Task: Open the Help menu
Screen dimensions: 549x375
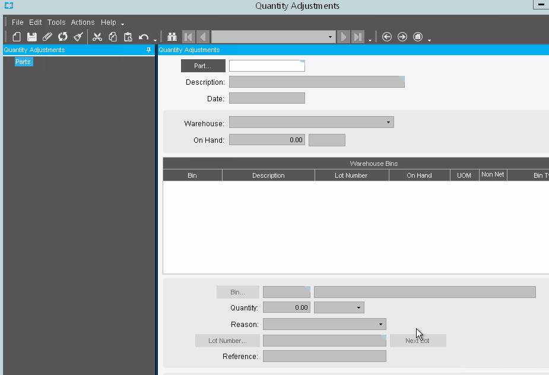Action: click(109, 23)
